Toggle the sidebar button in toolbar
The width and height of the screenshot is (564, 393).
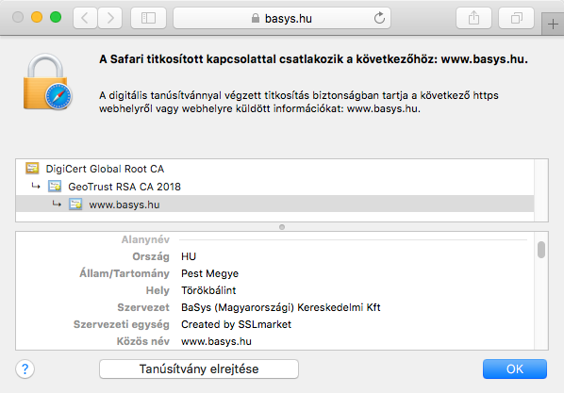148,18
